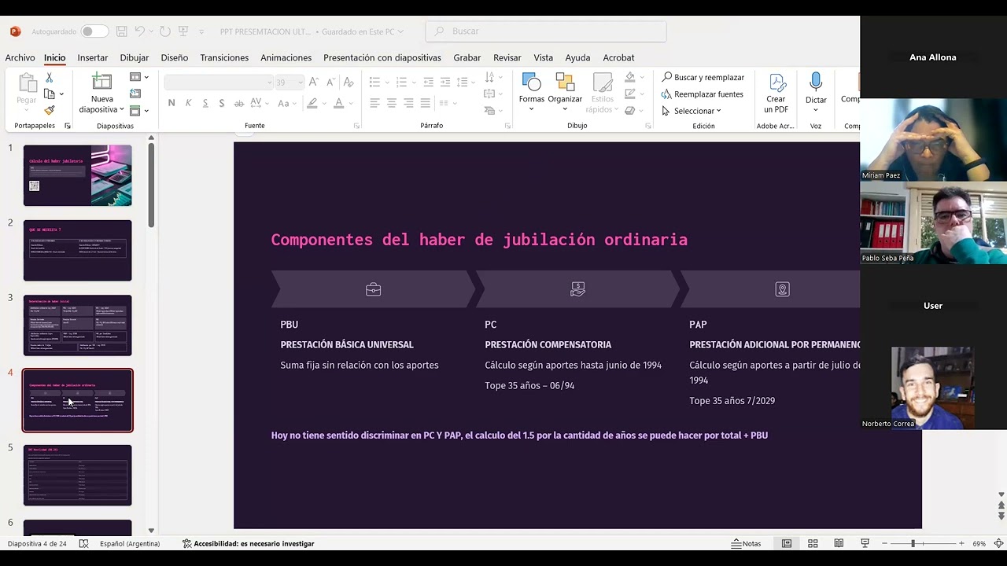This screenshot has height=566, width=1007.
Task: Select slide 2 thumbnail QUE SE NECESITA
Action: pos(77,250)
